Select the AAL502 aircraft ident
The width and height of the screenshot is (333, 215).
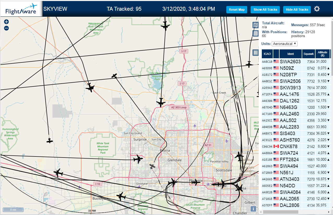coord(288,120)
